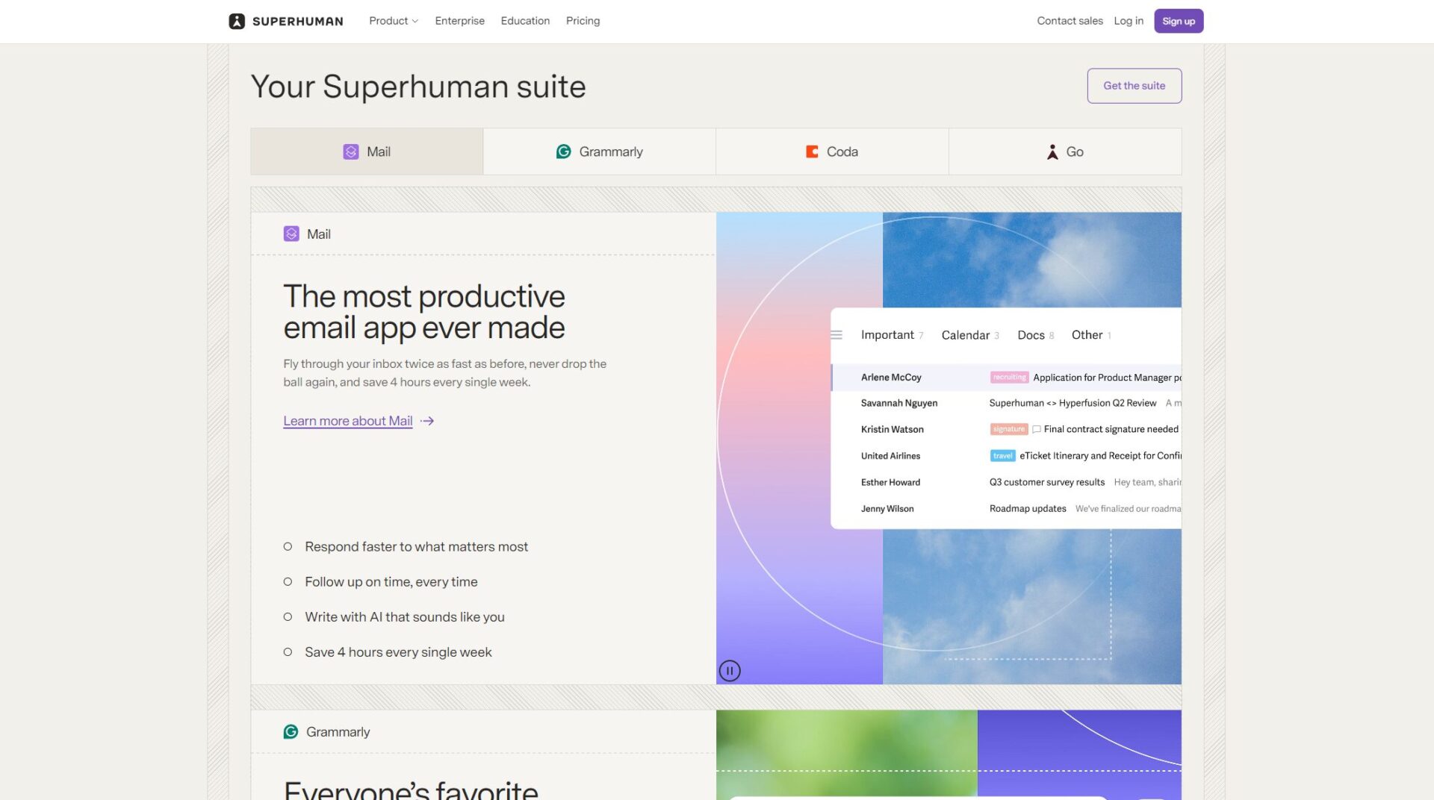Go to the Education page
The height and width of the screenshot is (800, 1434).
(x=525, y=21)
